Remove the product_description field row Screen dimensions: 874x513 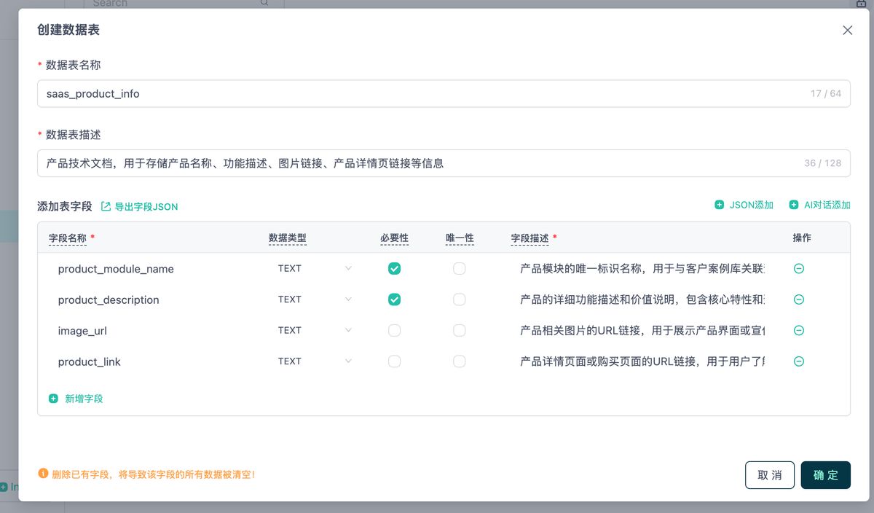pyautogui.click(x=799, y=299)
